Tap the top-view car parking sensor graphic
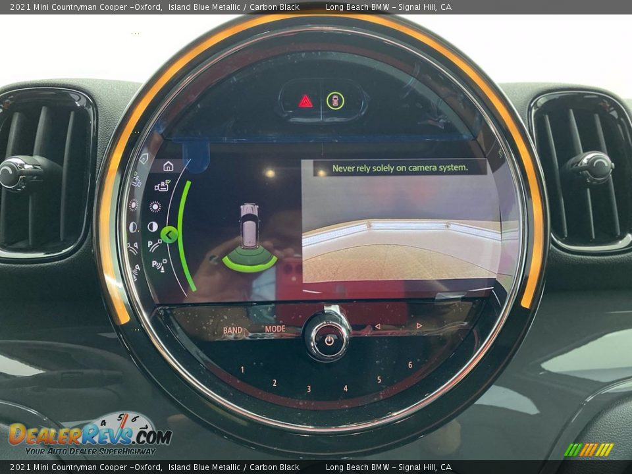Screen dimensions: 632x474 pos(249,236)
